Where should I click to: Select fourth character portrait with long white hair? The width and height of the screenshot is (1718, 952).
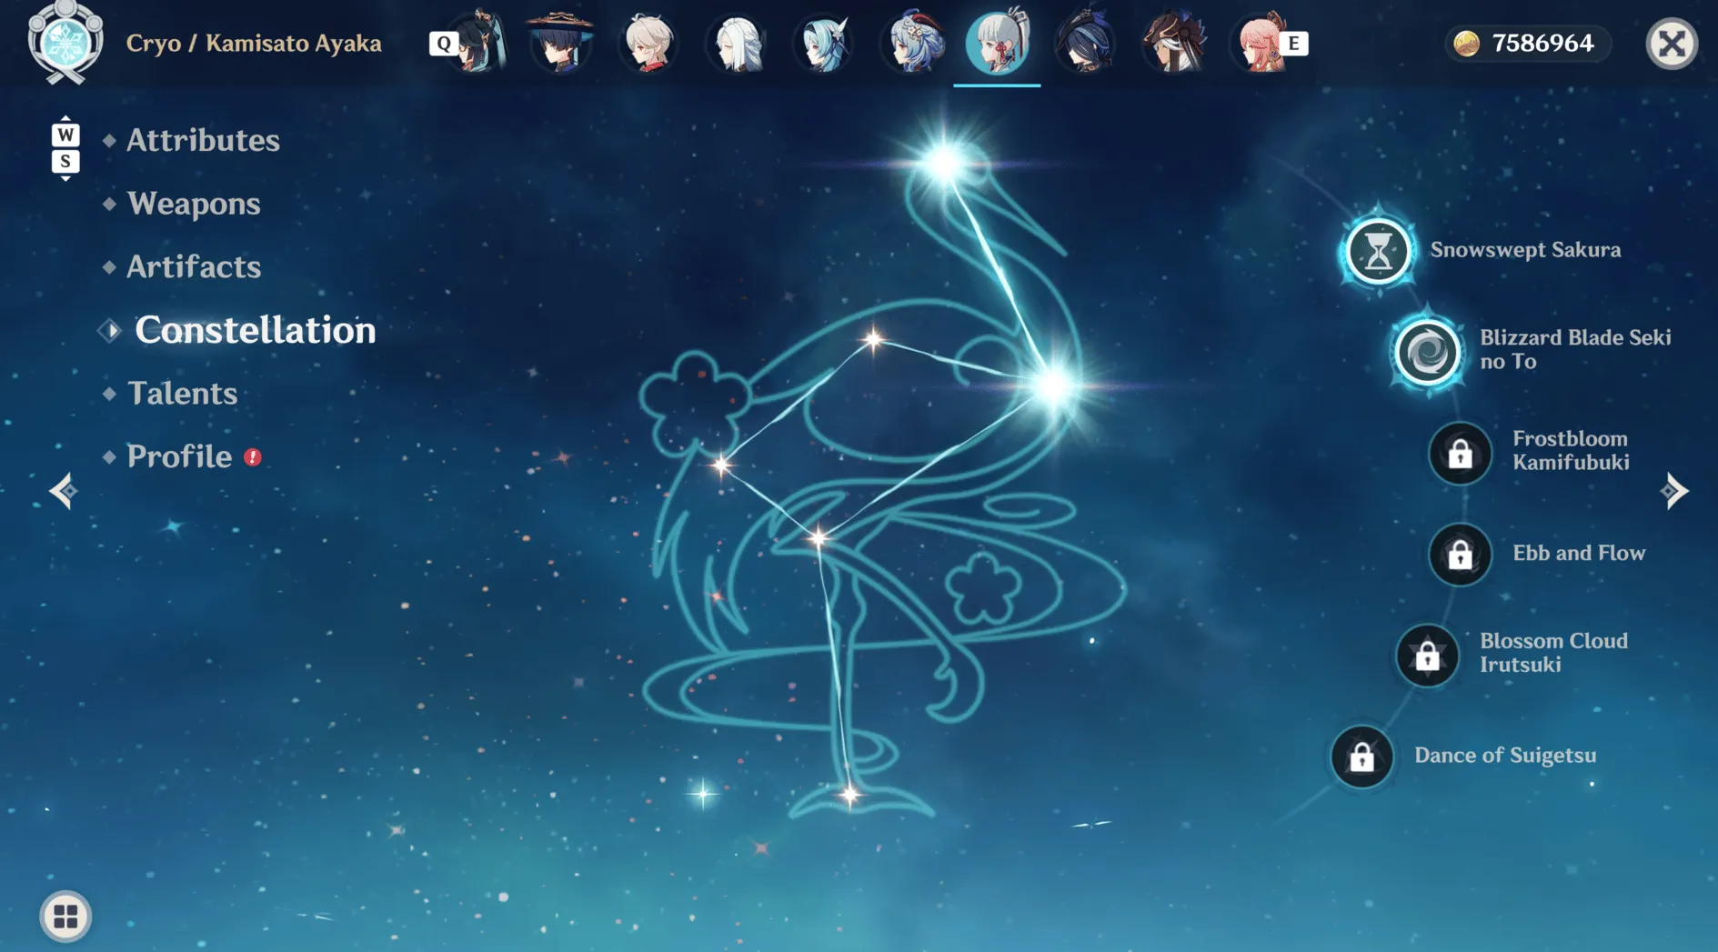click(736, 42)
